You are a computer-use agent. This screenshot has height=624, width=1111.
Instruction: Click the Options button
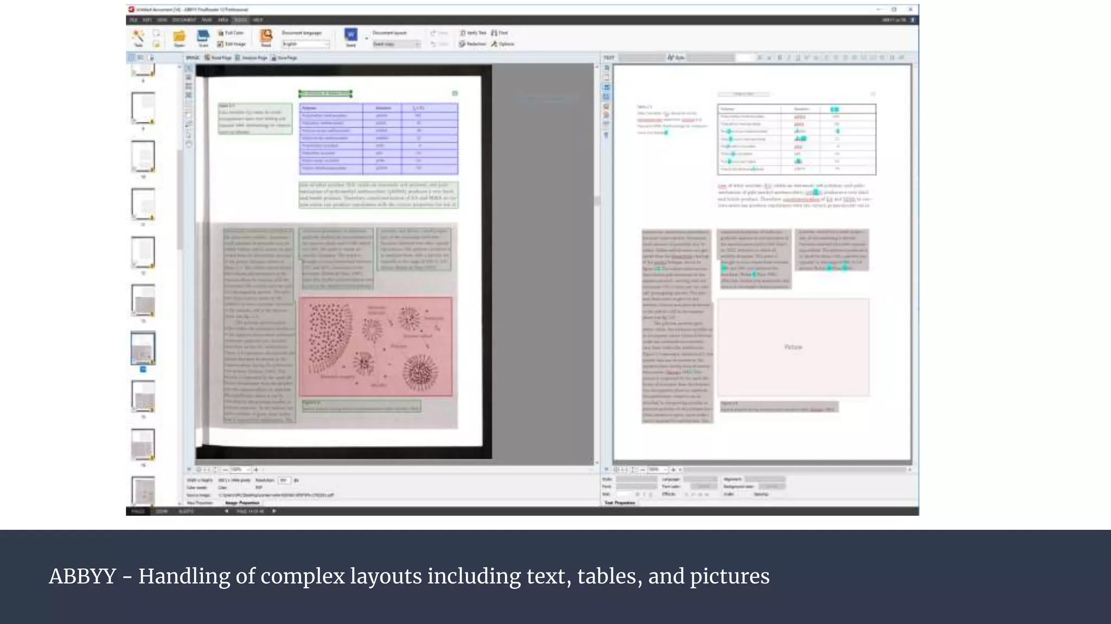[503, 44]
